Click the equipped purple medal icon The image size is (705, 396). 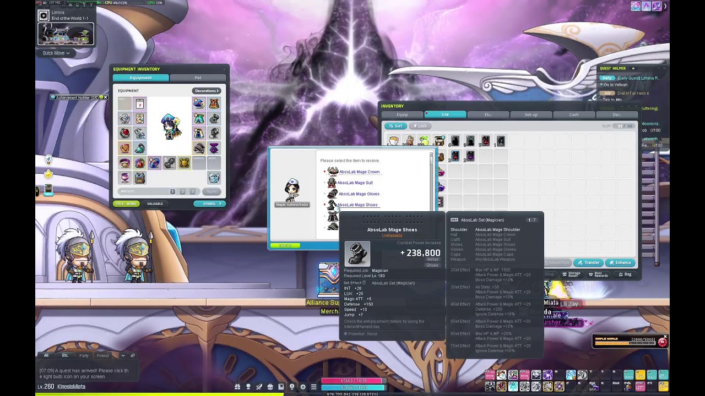214,148
